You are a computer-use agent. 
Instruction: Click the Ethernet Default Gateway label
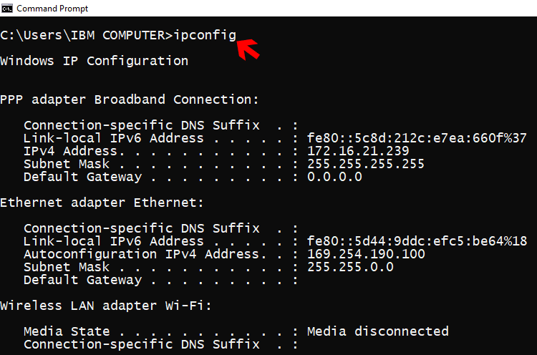point(82,280)
